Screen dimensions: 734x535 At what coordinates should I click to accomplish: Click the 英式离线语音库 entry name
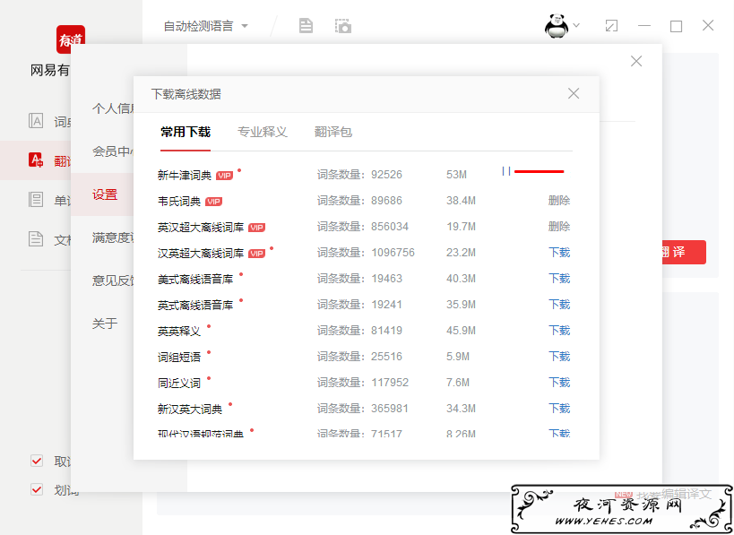(195, 306)
